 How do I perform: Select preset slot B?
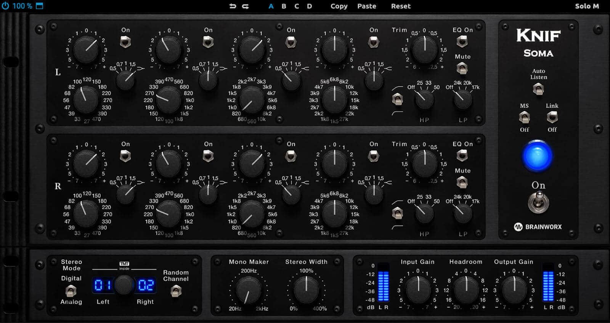(284, 6)
